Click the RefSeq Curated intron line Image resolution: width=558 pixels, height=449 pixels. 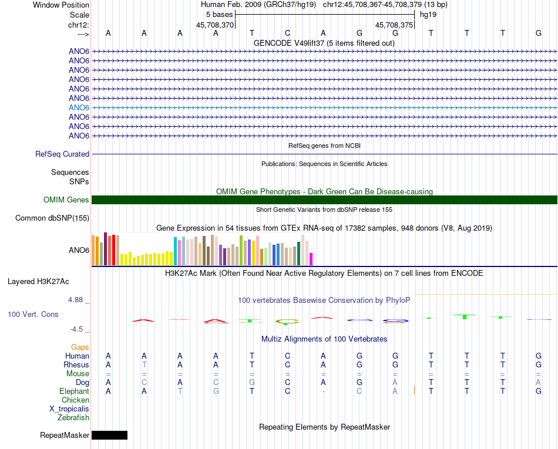(x=324, y=154)
